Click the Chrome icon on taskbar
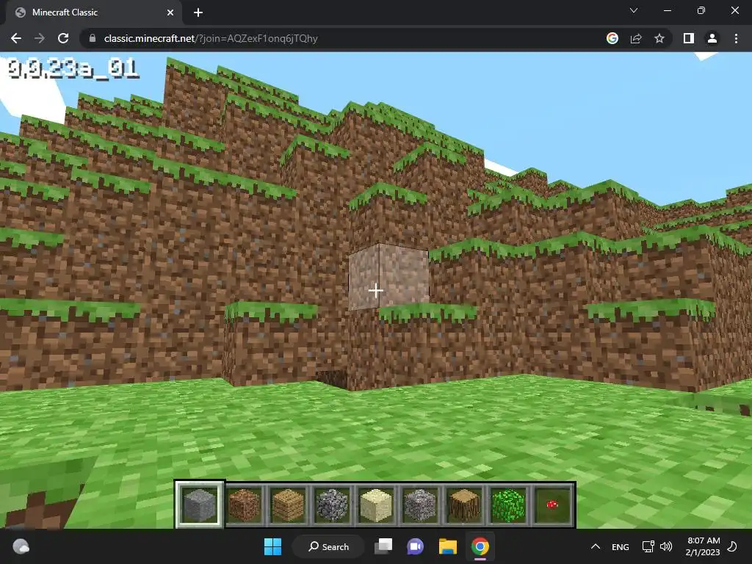This screenshot has width=752, height=564. pyautogui.click(x=480, y=546)
